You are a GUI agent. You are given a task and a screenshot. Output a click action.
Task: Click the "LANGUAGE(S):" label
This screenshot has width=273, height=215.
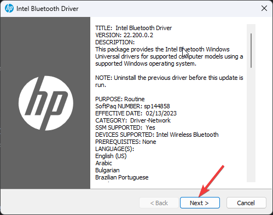pos(115,149)
